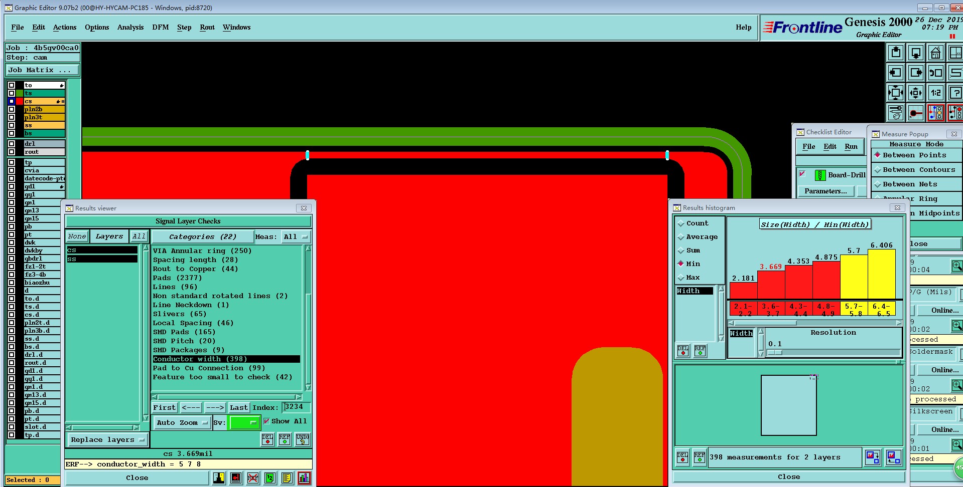
Task: Click the next result arrow button
Action: click(x=215, y=408)
